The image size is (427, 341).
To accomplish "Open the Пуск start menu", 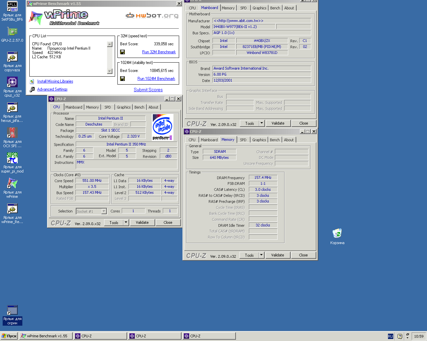I will [9, 336].
